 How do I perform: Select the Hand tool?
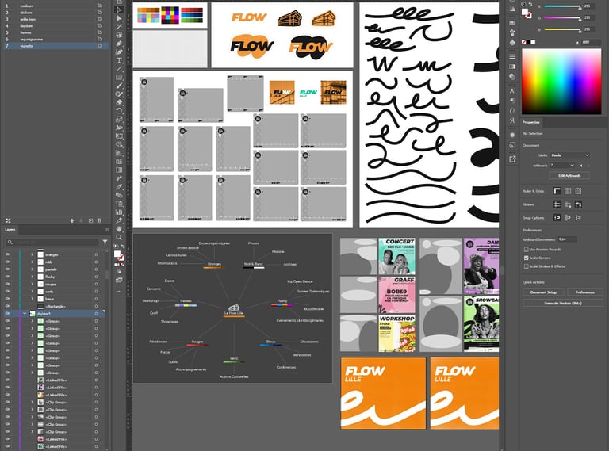pyautogui.click(x=119, y=229)
